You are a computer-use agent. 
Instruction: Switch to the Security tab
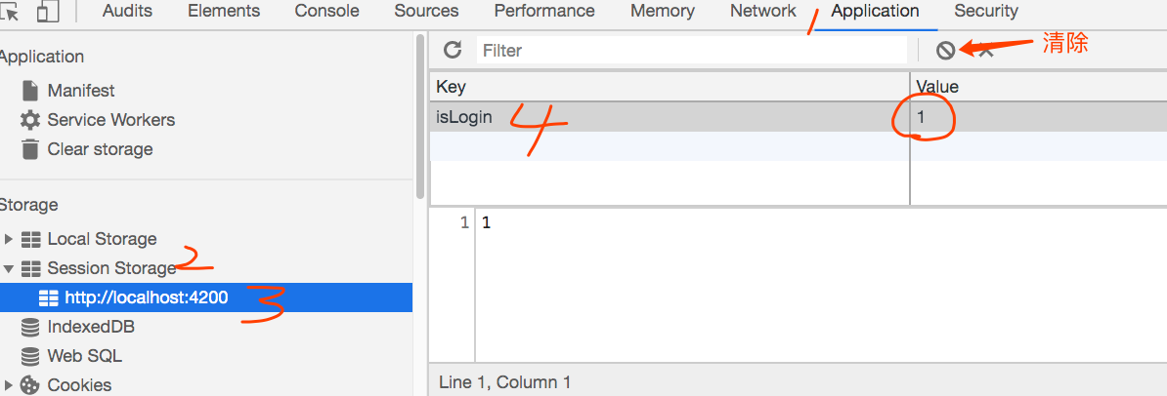(x=986, y=11)
